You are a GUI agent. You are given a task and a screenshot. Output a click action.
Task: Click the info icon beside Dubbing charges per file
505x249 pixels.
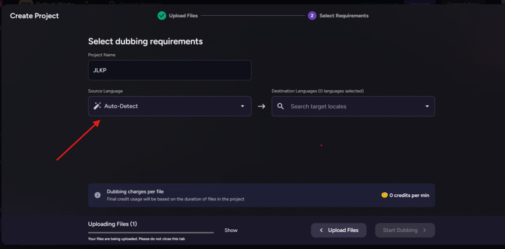[x=98, y=195]
